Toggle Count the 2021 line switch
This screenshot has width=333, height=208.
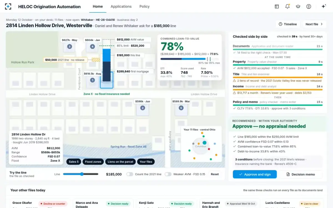pos(130,174)
